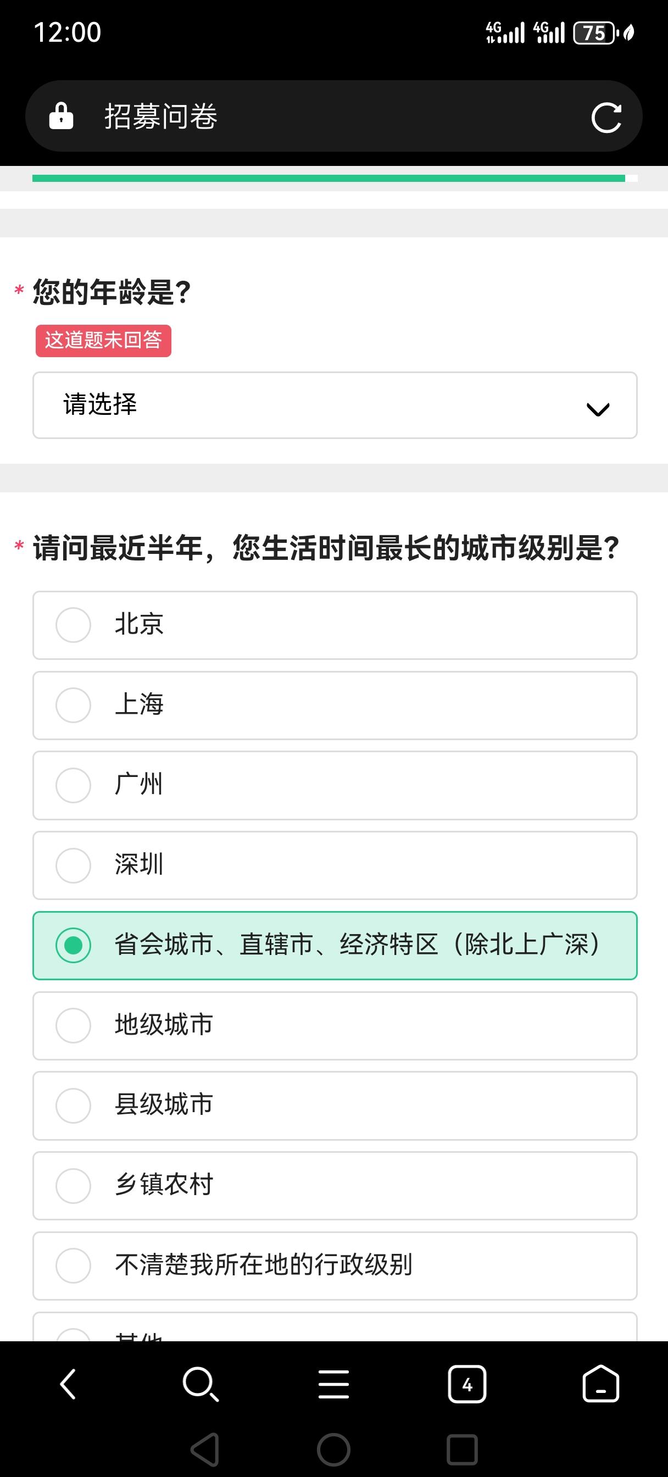
Task: Open the browser hamburger menu
Action: (333, 1385)
